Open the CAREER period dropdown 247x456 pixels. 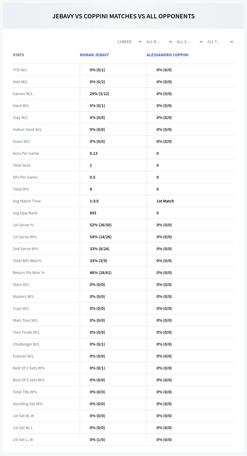(129, 42)
